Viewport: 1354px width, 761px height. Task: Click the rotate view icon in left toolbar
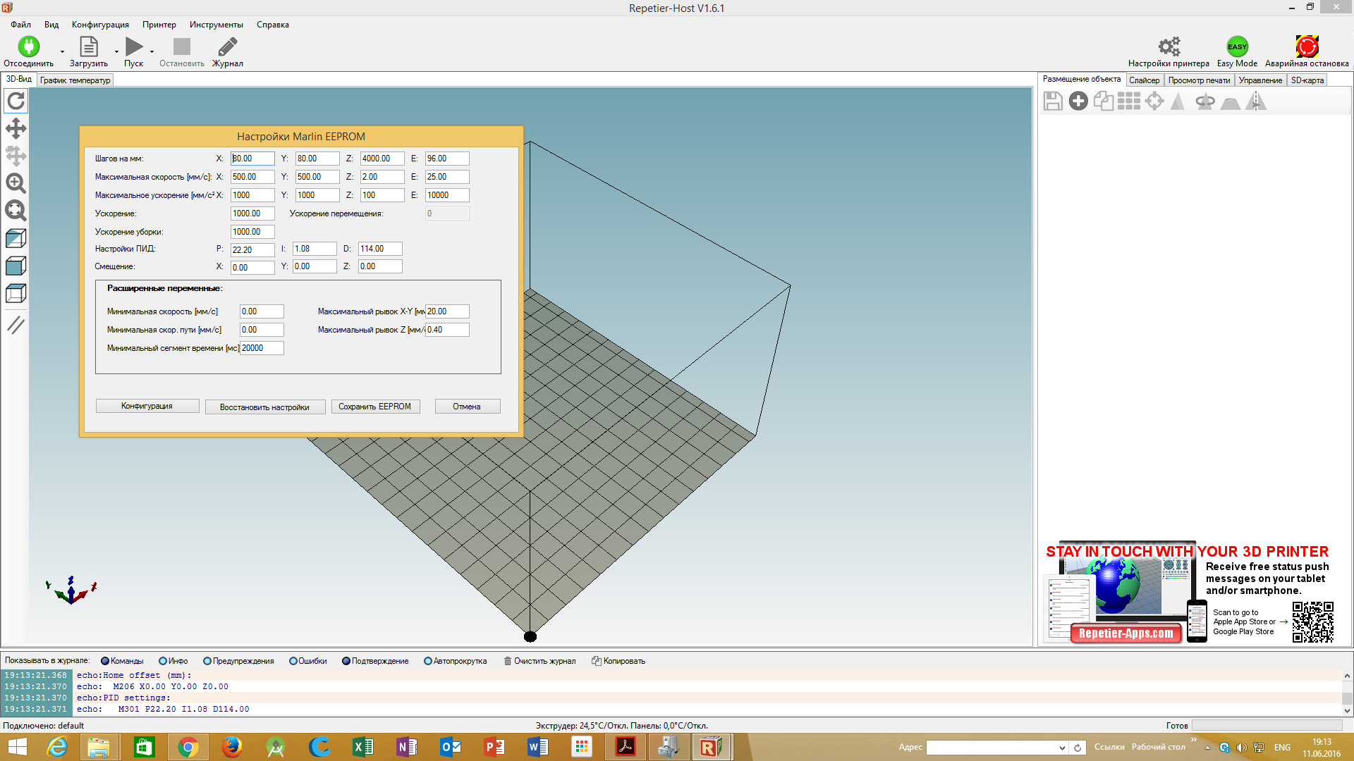pos(16,101)
